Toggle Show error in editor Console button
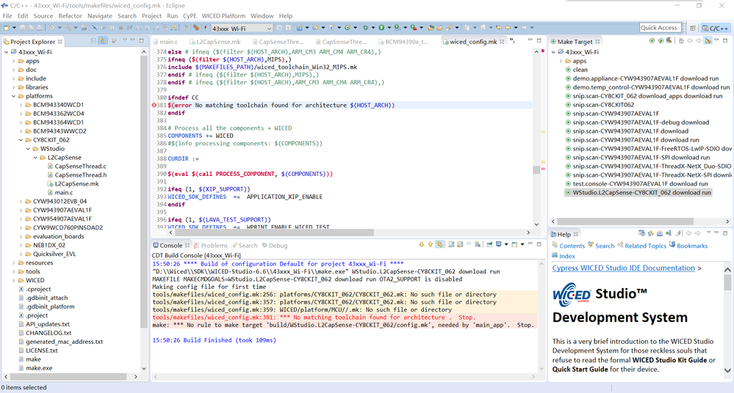This screenshot has height=393, width=734. tap(439, 244)
